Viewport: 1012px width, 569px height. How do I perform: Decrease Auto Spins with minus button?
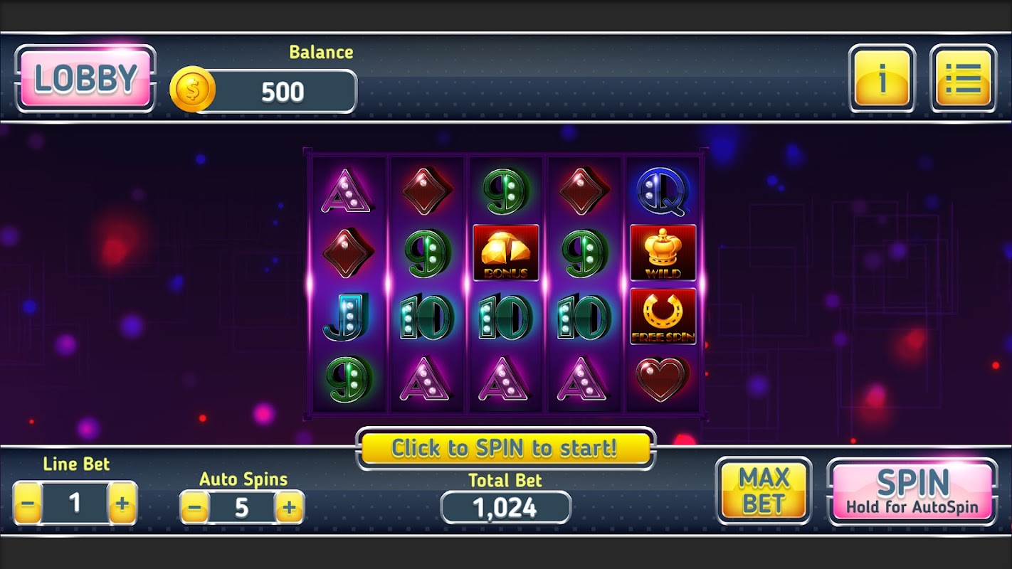click(195, 508)
